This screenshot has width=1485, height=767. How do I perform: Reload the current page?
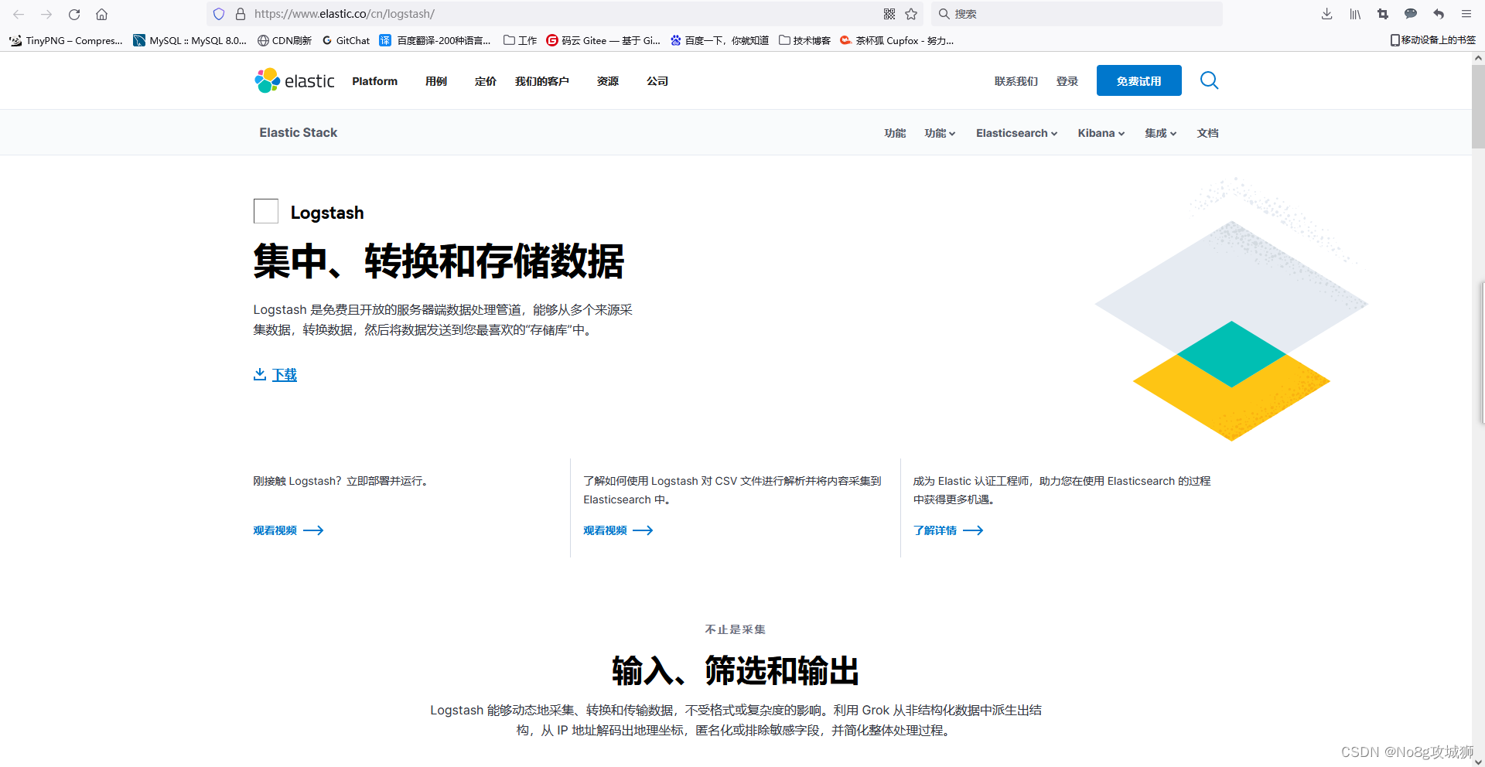74,14
